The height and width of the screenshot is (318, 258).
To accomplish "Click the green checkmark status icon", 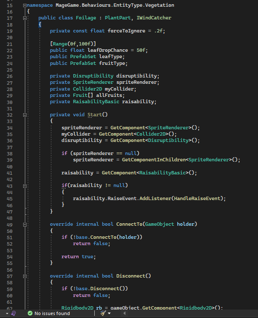I will [x=29, y=313].
